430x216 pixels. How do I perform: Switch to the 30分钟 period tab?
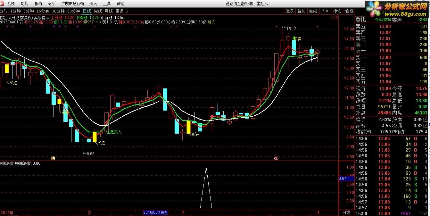[58, 11]
